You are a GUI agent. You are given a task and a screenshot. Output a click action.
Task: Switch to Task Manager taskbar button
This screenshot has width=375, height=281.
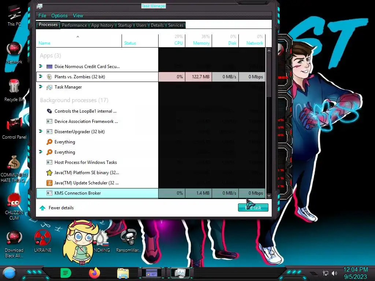[x=180, y=273]
